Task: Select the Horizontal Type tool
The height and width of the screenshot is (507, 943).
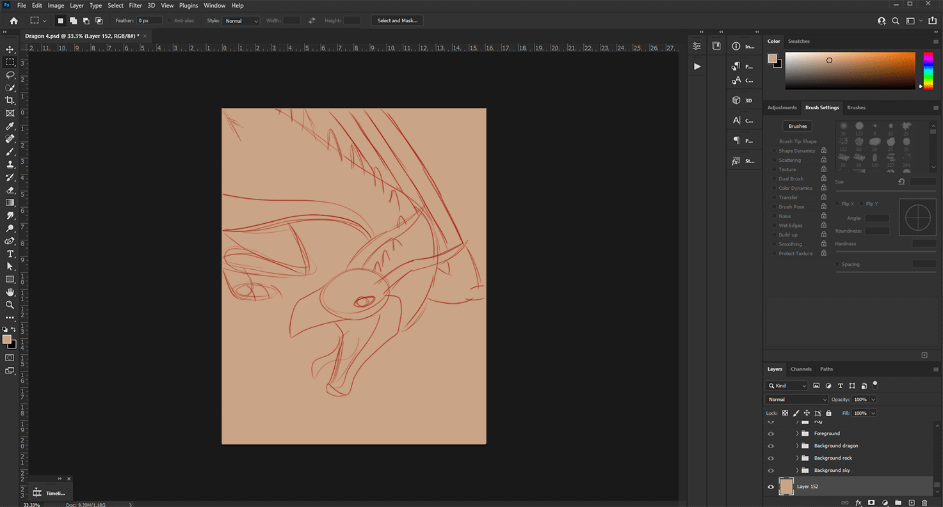Action: click(x=10, y=254)
